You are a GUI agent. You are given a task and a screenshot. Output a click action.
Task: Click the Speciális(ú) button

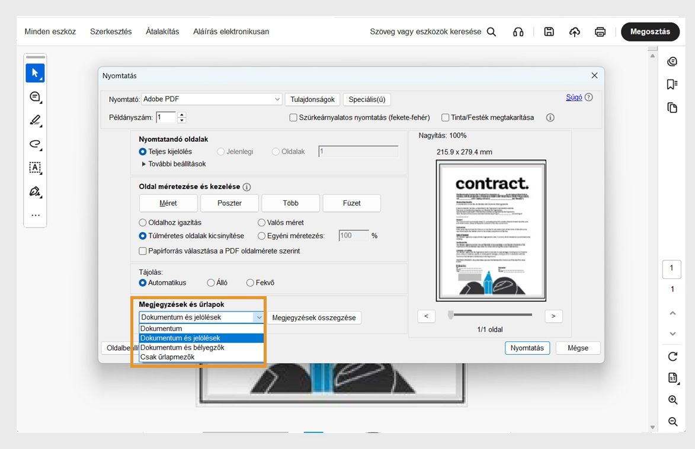(x=367, y=100)
